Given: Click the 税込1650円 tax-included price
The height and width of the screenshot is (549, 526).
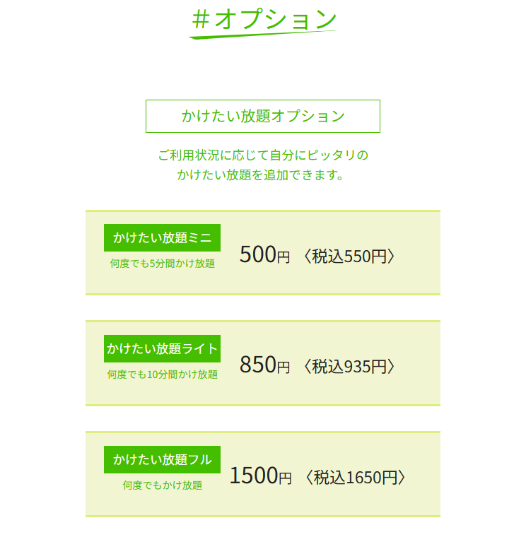Looking at the screenshot, I should point(356,478).
